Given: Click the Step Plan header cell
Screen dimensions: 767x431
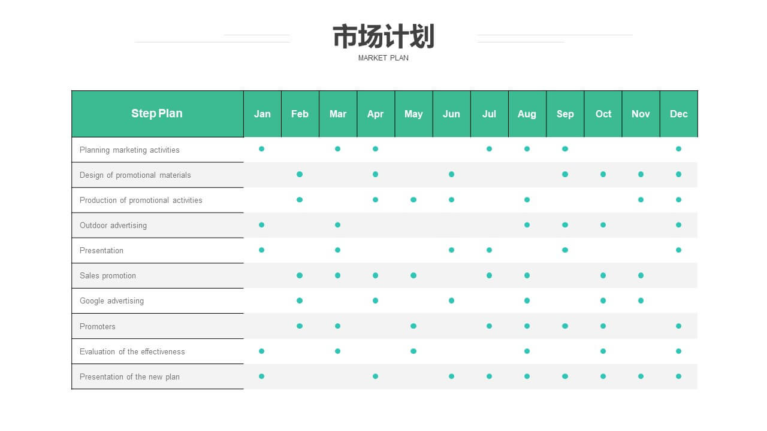Looking at the screenshot, I should pos(158,114).
